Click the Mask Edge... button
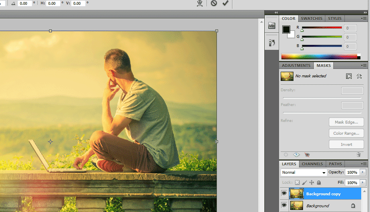This screenshot has height=212, width=370. [346, 122]
